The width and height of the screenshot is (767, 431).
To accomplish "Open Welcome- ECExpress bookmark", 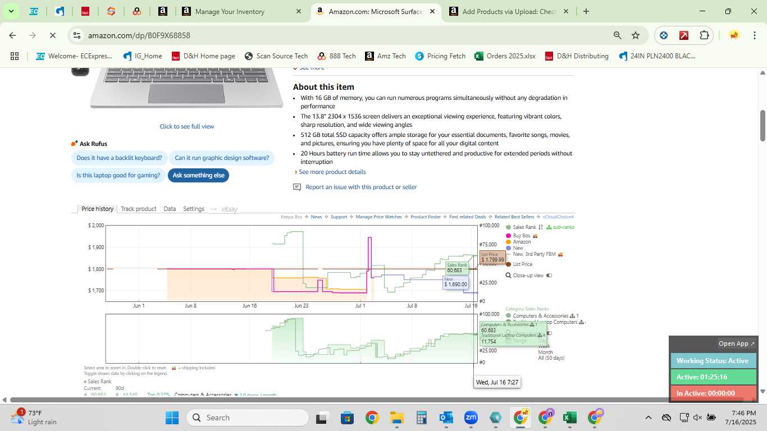I will [x=74, y=56].
